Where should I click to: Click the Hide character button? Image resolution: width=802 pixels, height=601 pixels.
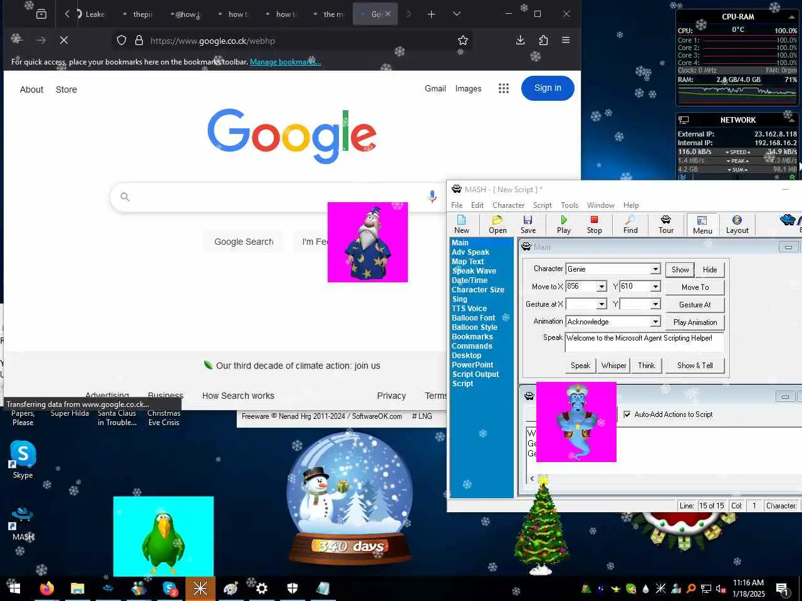point(710,270)
